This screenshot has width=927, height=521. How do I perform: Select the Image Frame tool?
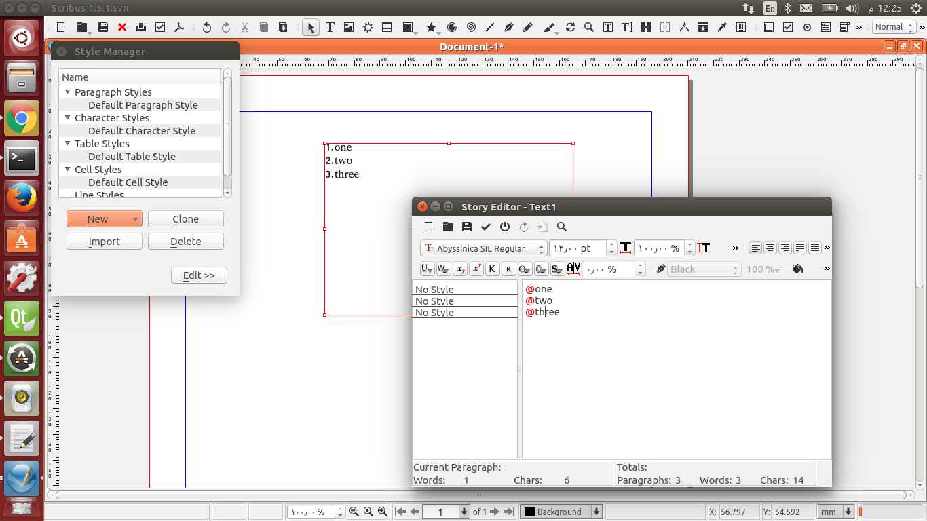point(349,28)
